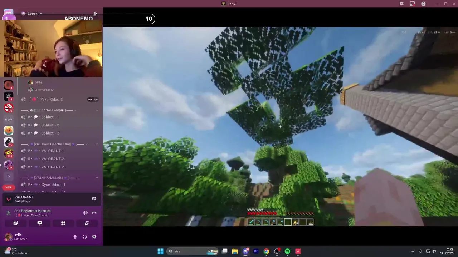Switch to Discord from the taskbar

pyautogui.click(x=245, y=251)
